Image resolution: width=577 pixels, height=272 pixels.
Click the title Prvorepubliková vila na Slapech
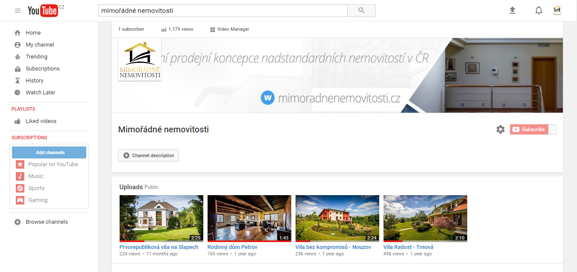coord(159,247)
